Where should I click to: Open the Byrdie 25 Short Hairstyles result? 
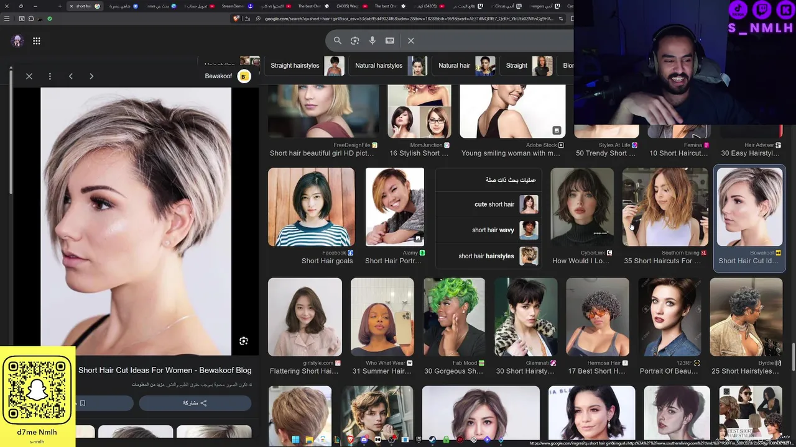pyautogui.click(x=746, y=327)
